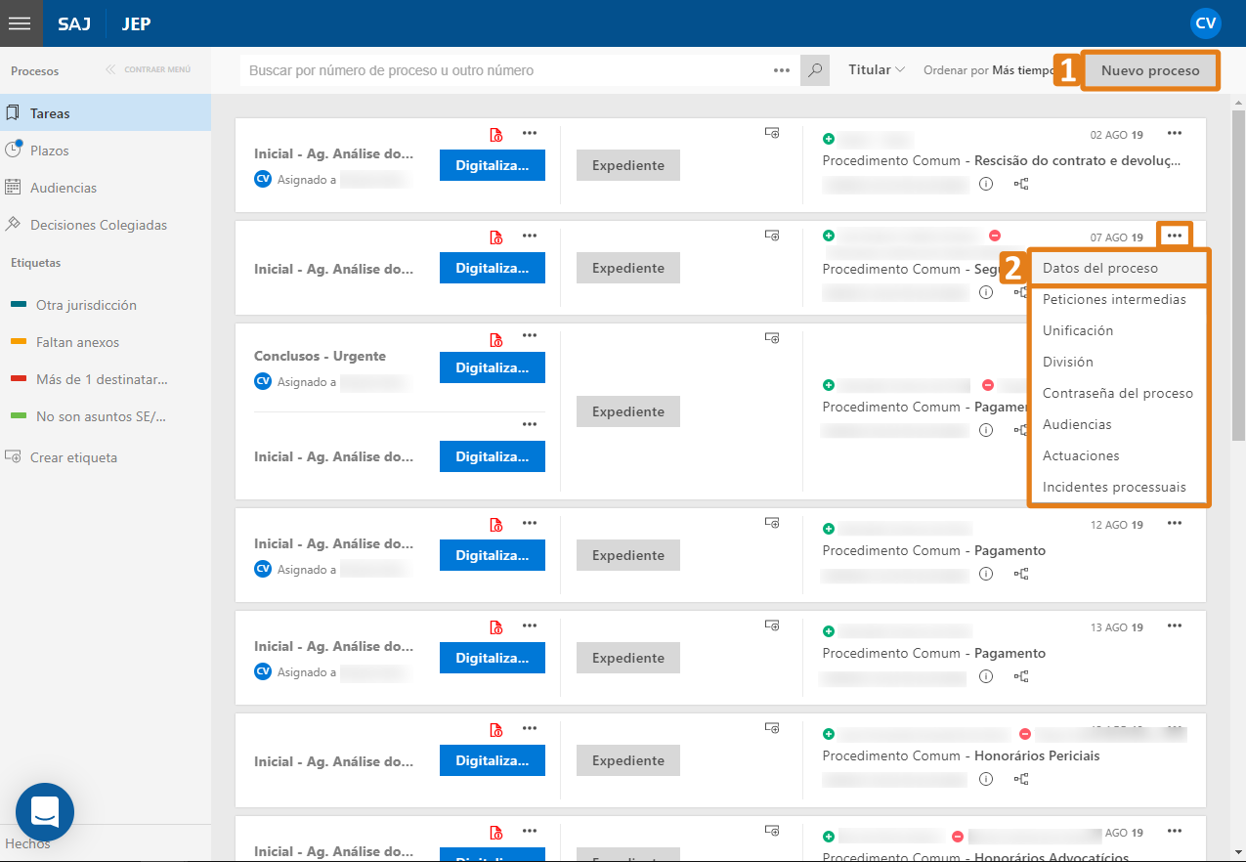Click Expediente button on first task card

[x=627, y=165]
